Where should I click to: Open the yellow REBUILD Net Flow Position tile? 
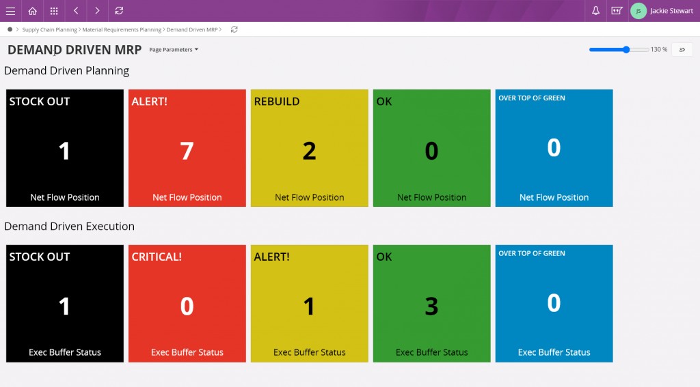pos(309,148)
